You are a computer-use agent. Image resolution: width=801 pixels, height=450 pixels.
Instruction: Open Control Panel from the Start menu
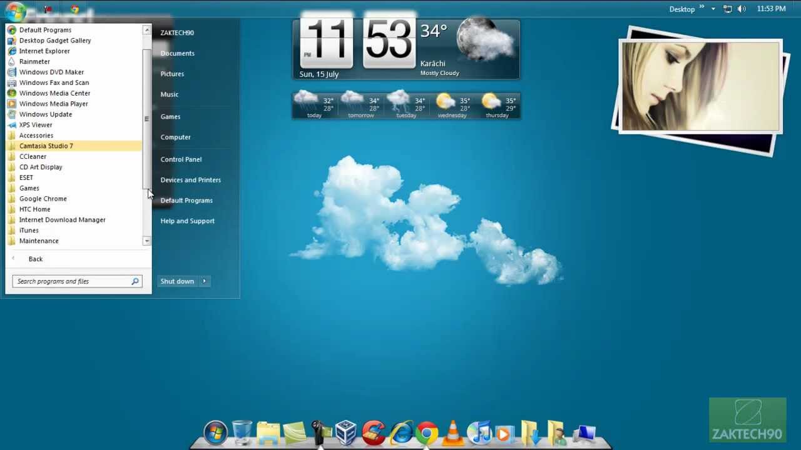(181, 159)
